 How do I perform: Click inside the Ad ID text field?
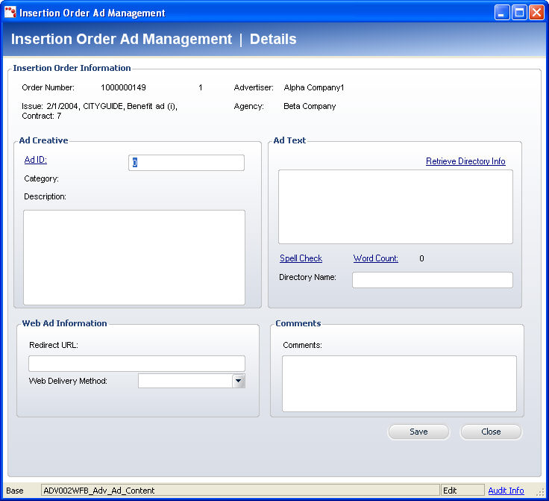point(186,163)
